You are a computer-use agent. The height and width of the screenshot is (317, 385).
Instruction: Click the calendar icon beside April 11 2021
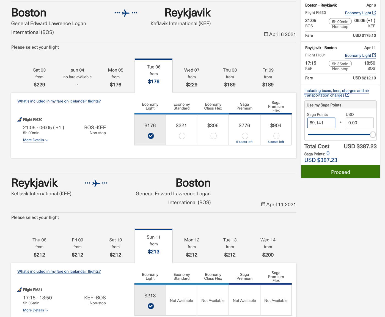263,204
